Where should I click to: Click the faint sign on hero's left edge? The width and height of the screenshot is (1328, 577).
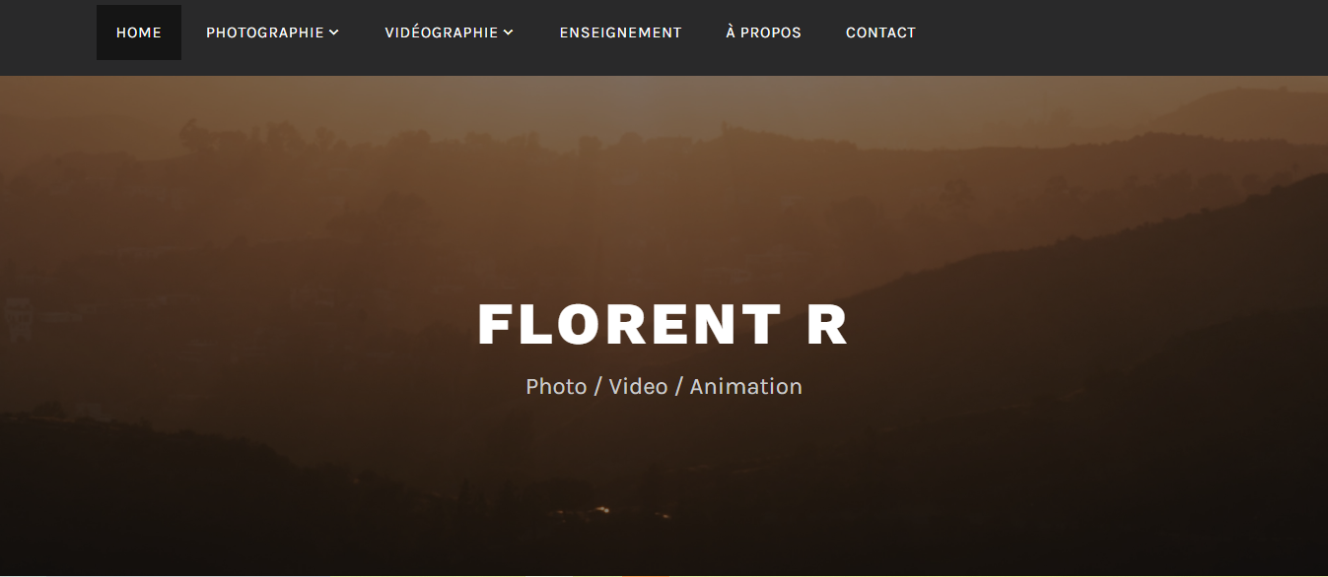click(17, 320)
